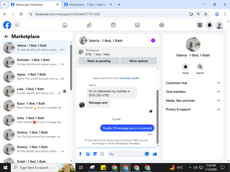Click Valeria's large profile thumbnail in side panel
The height and width of the screenshot is (172, 230).
[x=193, y=44]
